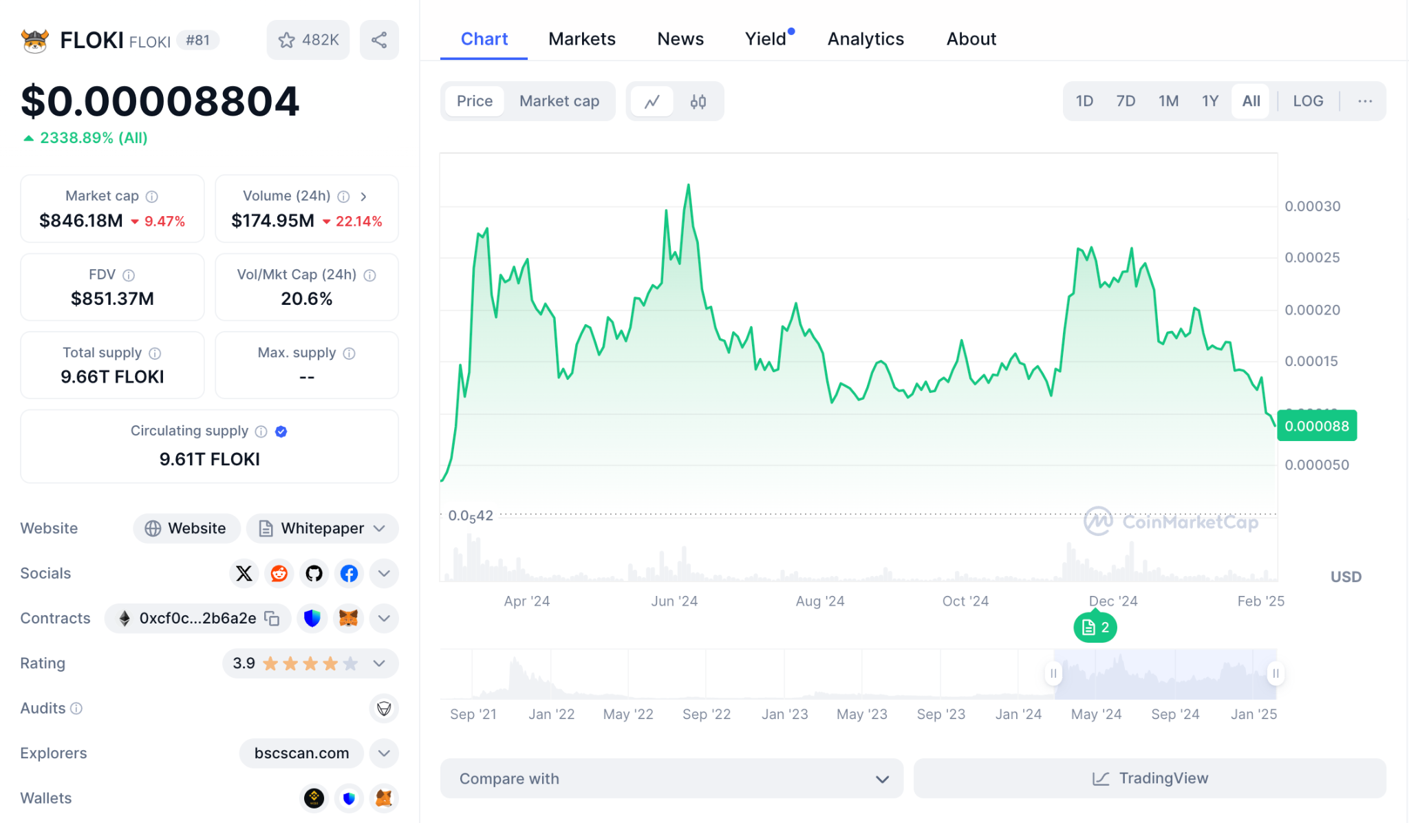Open the Compare with dropdown

point(671,778)
